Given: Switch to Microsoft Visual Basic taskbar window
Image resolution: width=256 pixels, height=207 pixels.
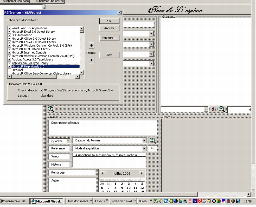Looking at the screenshot, I should pos(48,201).
